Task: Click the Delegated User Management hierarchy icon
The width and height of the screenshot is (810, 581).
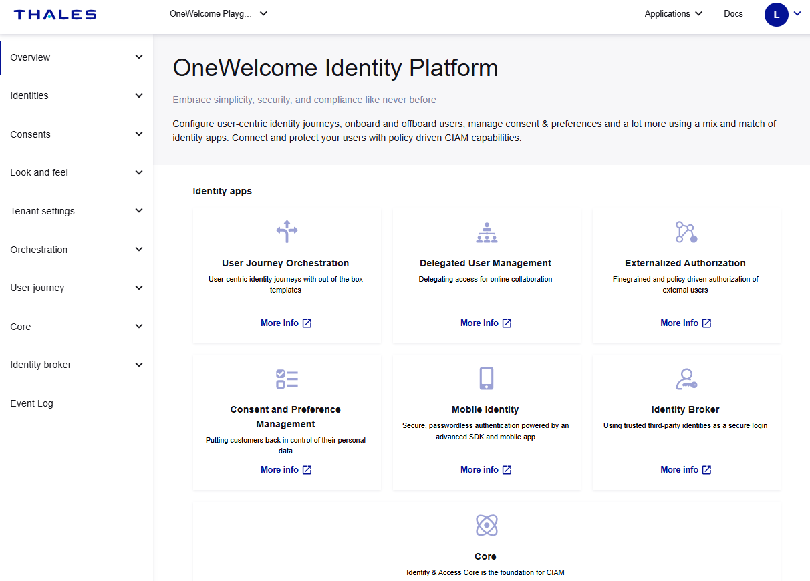Action: 487,232
